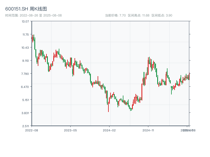The height and width of the screenshot is (157, 210).
Task: Click the 3.831 y-axis tick label
Action: pos(25,113)
